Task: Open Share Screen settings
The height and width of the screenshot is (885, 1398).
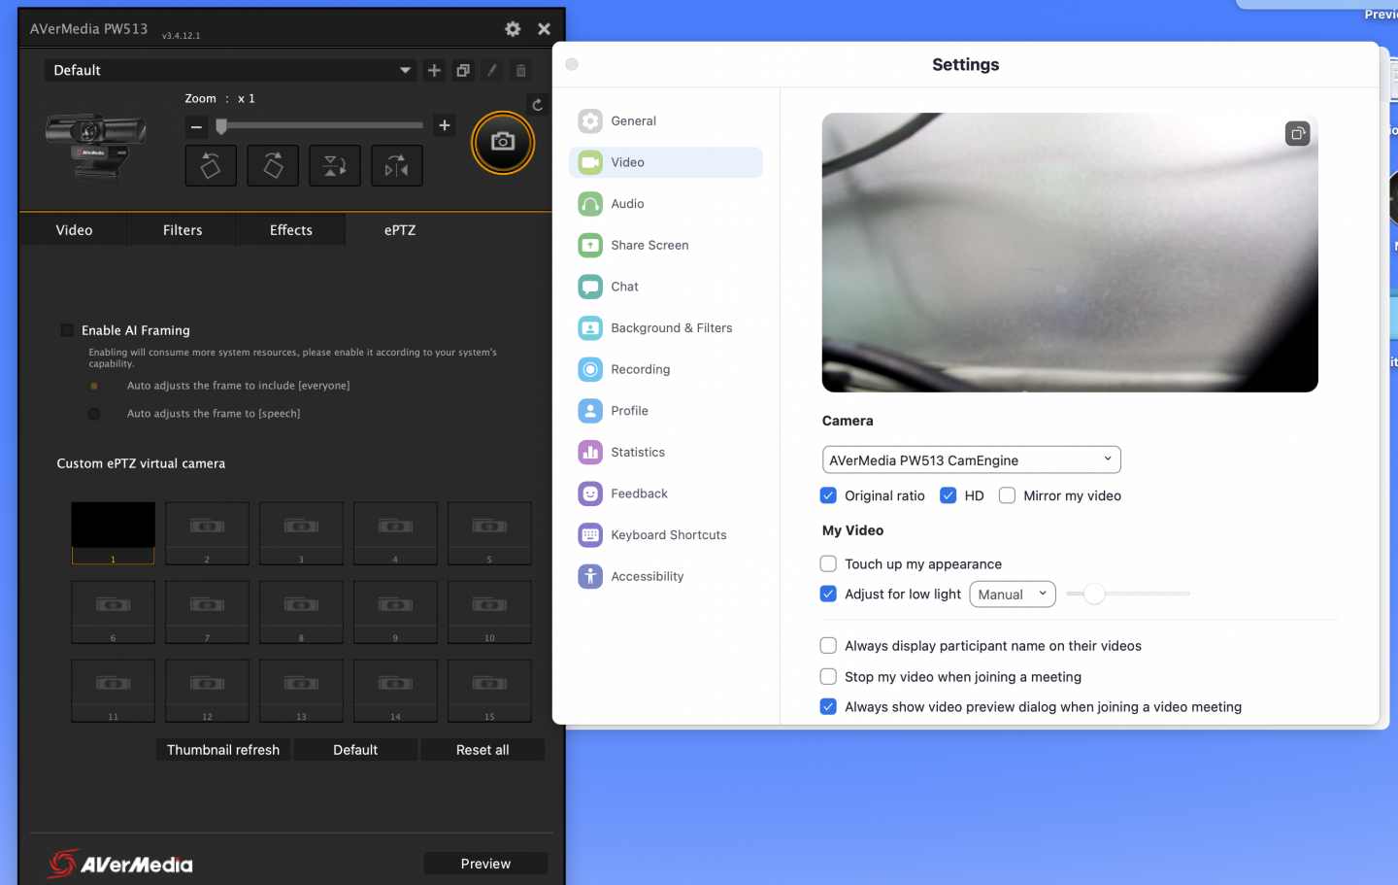Action: (666, 246)
